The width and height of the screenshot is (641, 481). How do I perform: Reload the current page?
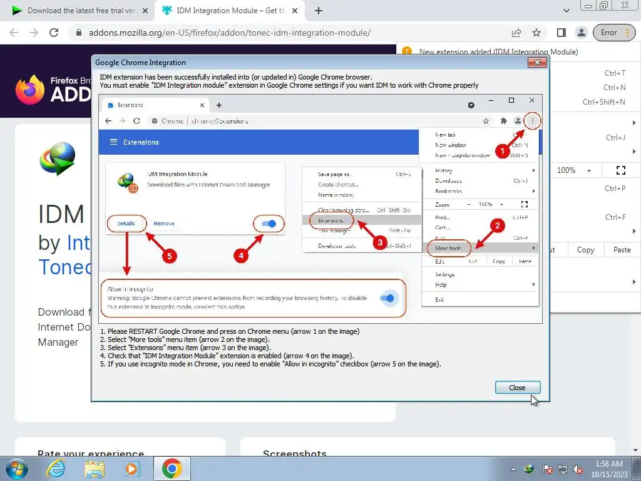[54, 33]
